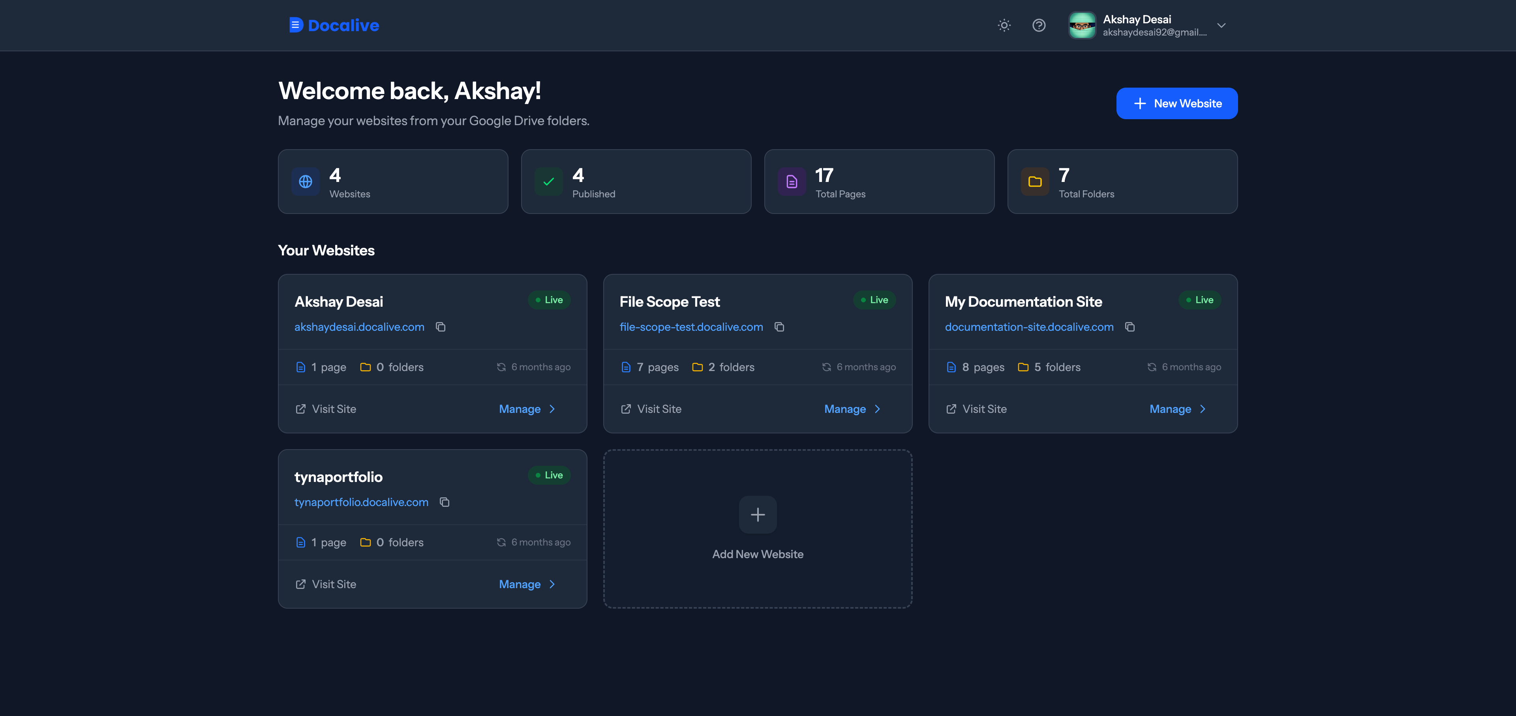Click the 'tynaportfolio' card title

338,477
